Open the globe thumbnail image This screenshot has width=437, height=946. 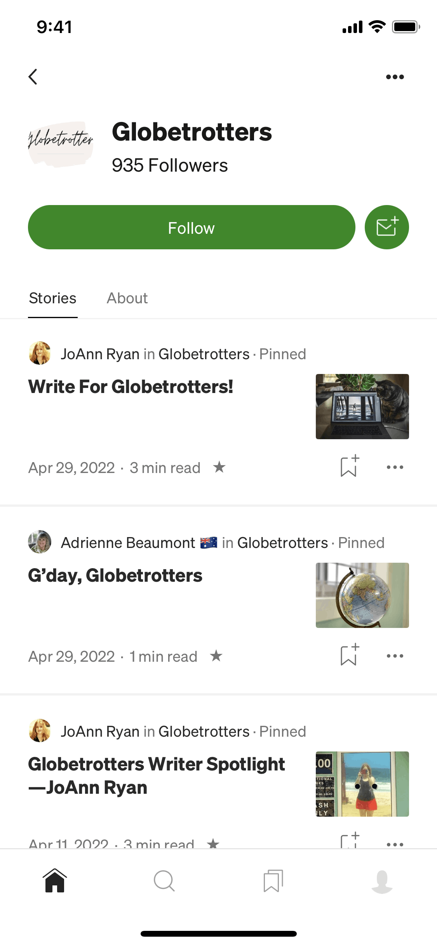(362, 595)
